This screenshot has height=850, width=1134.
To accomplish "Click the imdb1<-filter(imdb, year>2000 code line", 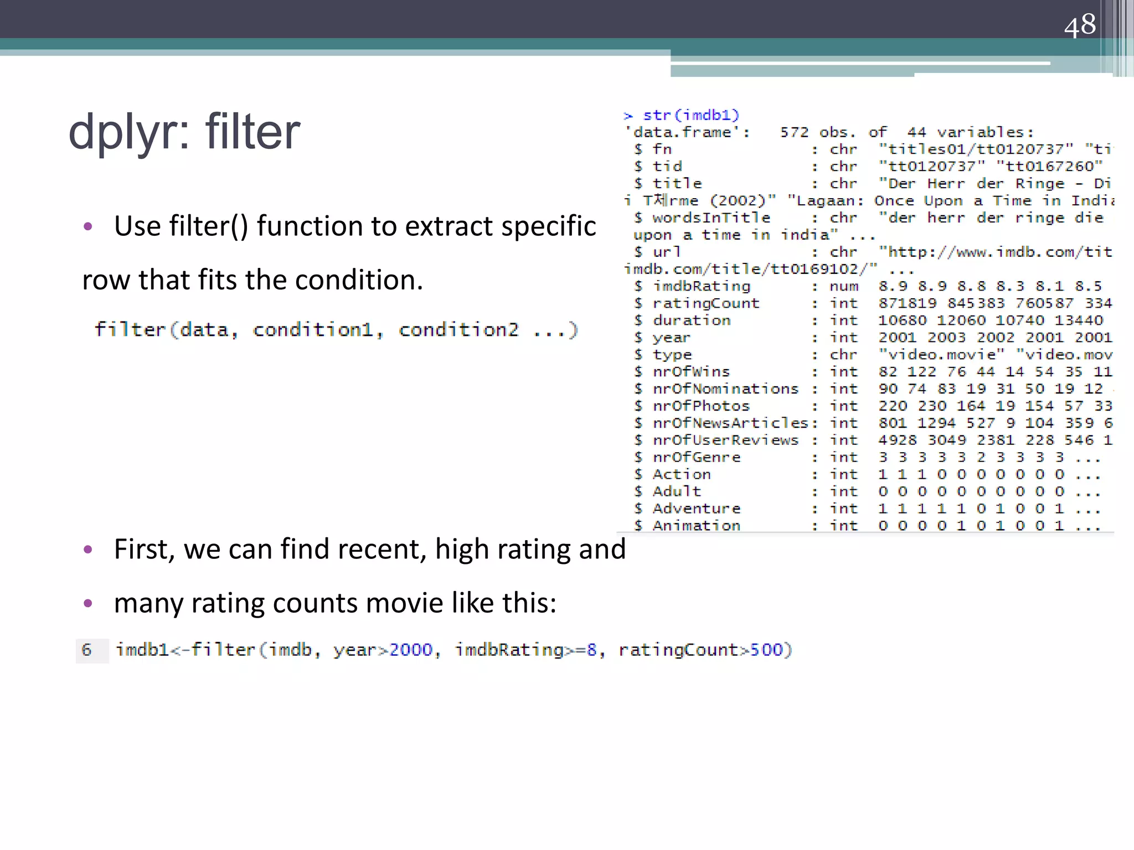I will (454, 649).
